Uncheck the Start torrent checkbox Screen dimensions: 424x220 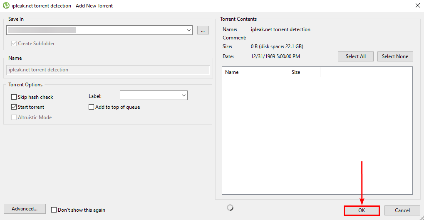click(14, 107)
